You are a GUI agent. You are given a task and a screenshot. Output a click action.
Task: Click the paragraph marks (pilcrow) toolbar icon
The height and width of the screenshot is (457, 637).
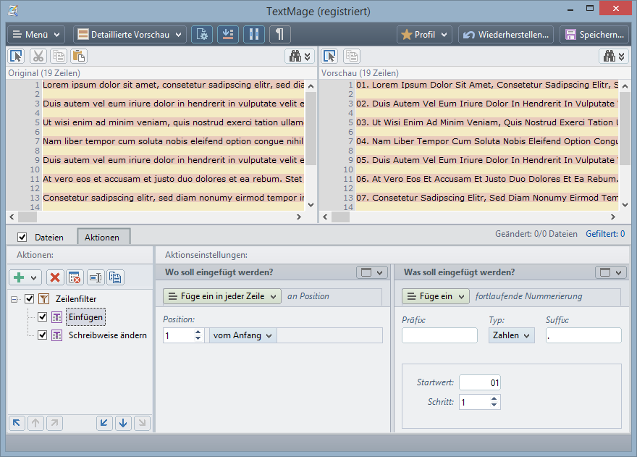click(279, 35)
